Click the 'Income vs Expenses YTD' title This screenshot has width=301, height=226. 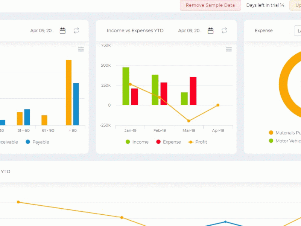[x=135, y=31]
